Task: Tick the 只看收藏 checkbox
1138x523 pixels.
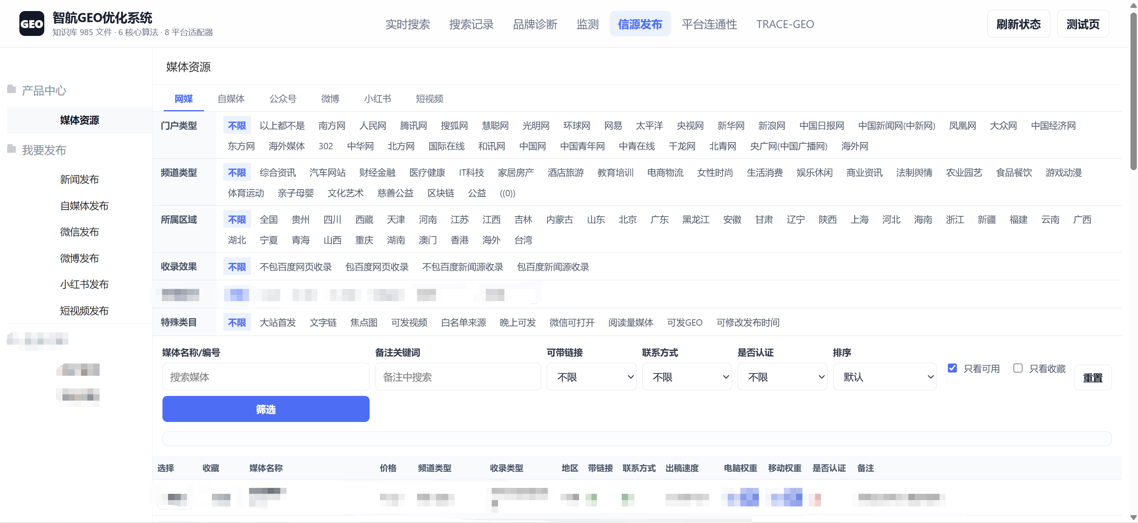Action: (1018, 368)
